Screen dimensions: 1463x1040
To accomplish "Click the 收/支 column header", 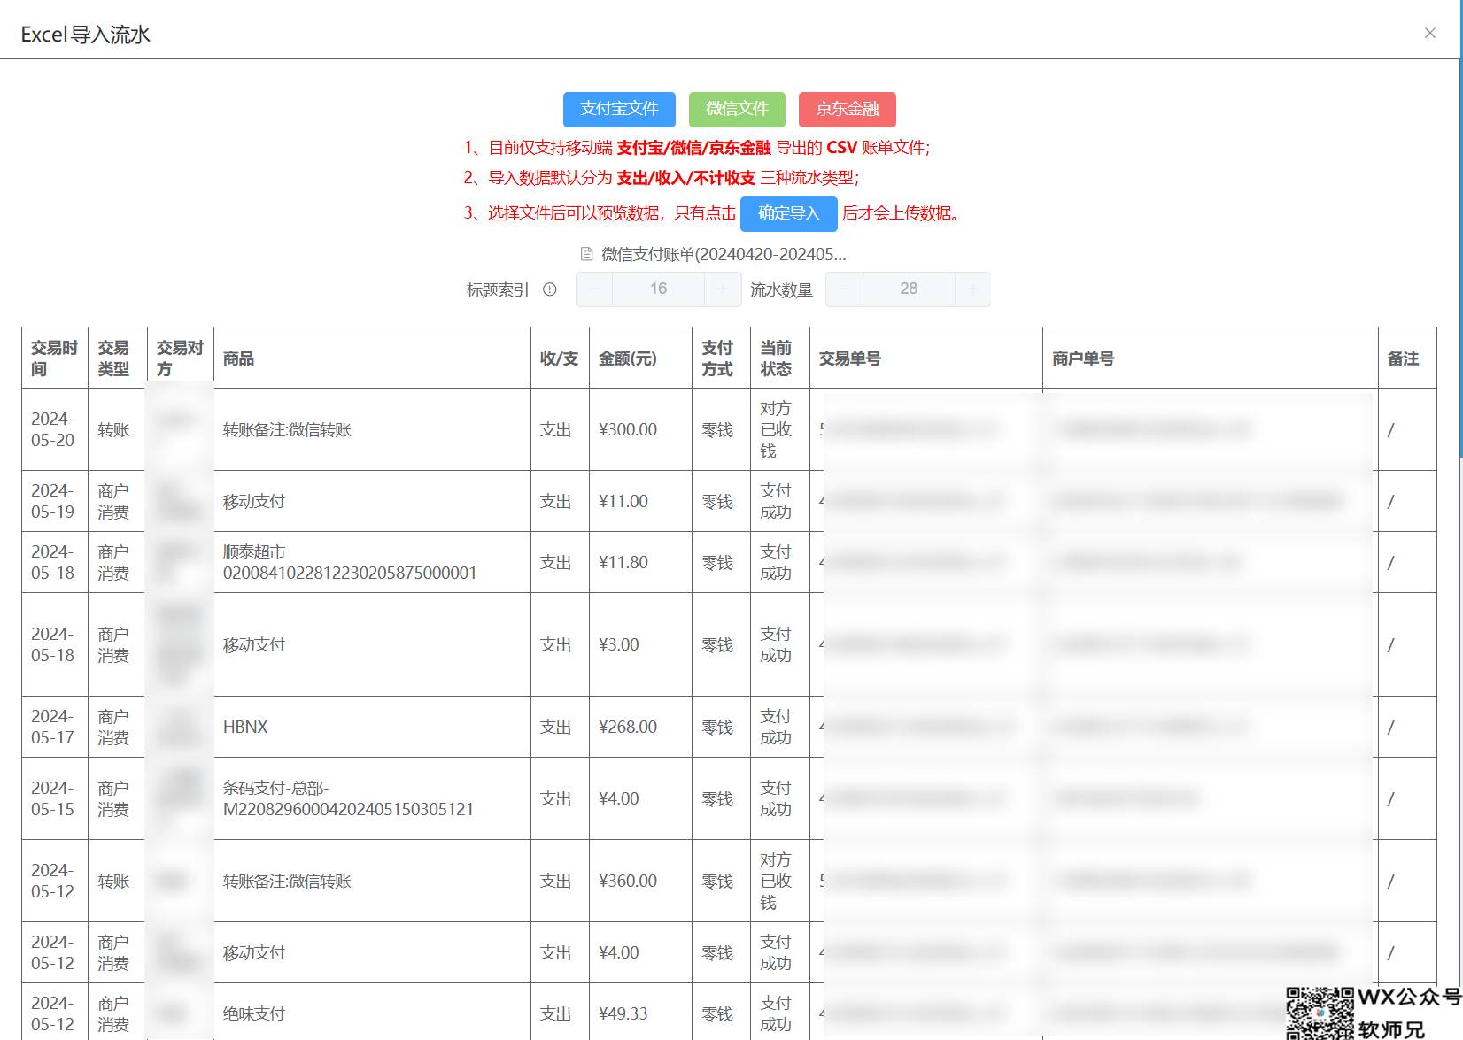I will (560, 358).
